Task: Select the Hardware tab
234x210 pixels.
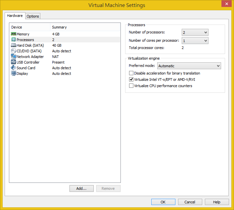Action: [15, 16]
